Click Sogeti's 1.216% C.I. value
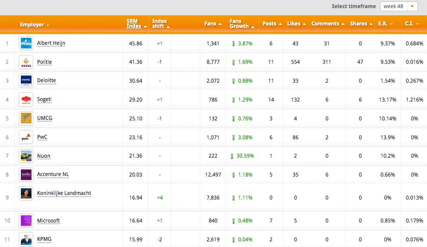This screenshot has width=427, height=247. [414, 100]
